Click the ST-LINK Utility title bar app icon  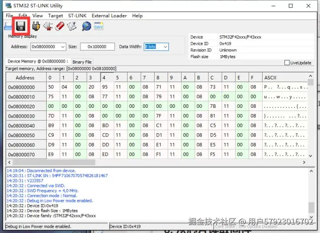8,5
